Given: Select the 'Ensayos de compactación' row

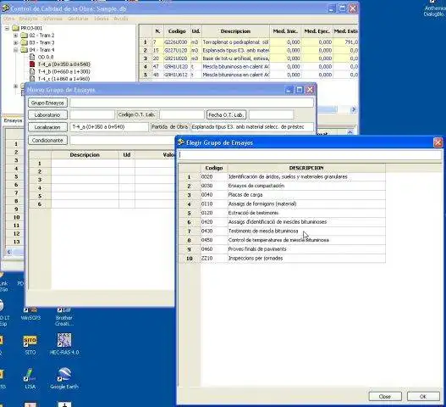Looking at the screenshot, I should pos(282,186).
